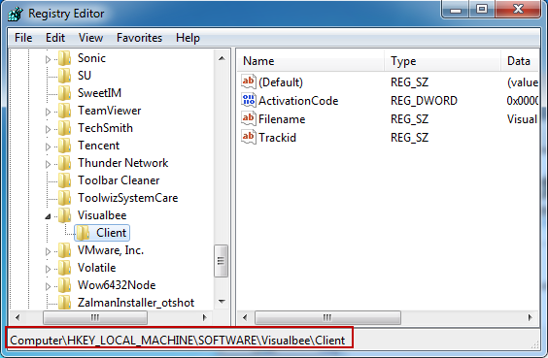Click the tree pane vertical scrollbar thumb
548x358 pixels.
pyautogui.click(x=221, y=261)
